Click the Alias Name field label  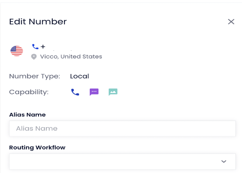tap(28, 115)
